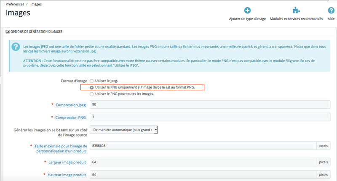
Task: Click the dropdown arrow of image side selector
Action: 156,130
